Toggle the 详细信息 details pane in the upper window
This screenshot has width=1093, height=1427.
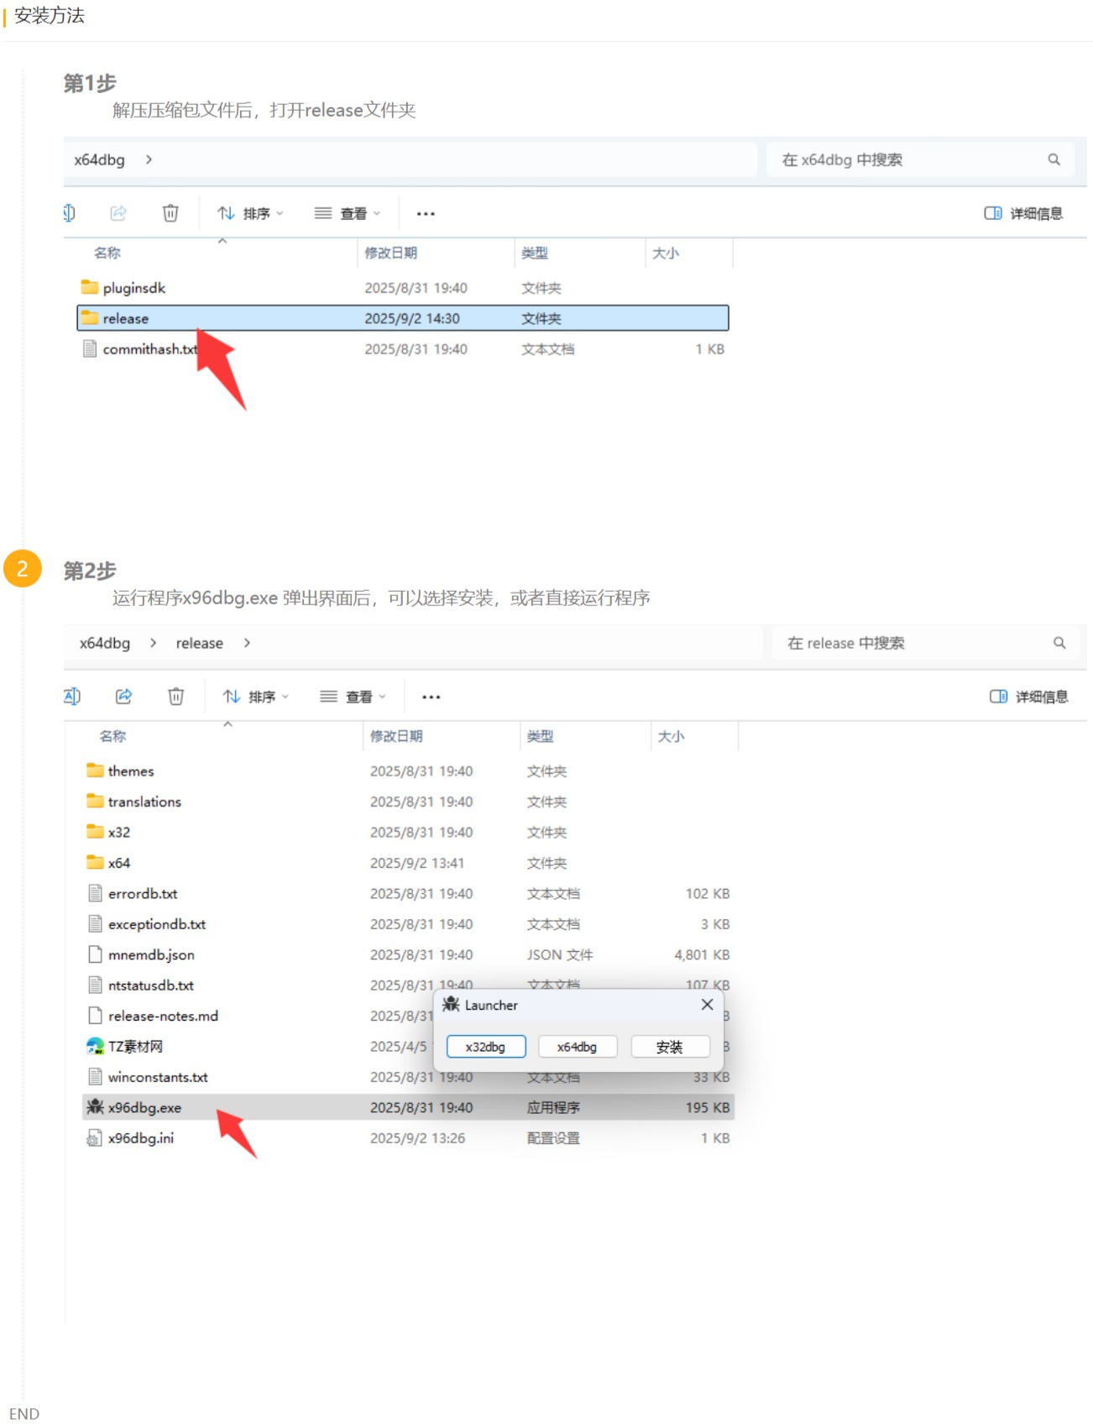(x=1023, y=213)
